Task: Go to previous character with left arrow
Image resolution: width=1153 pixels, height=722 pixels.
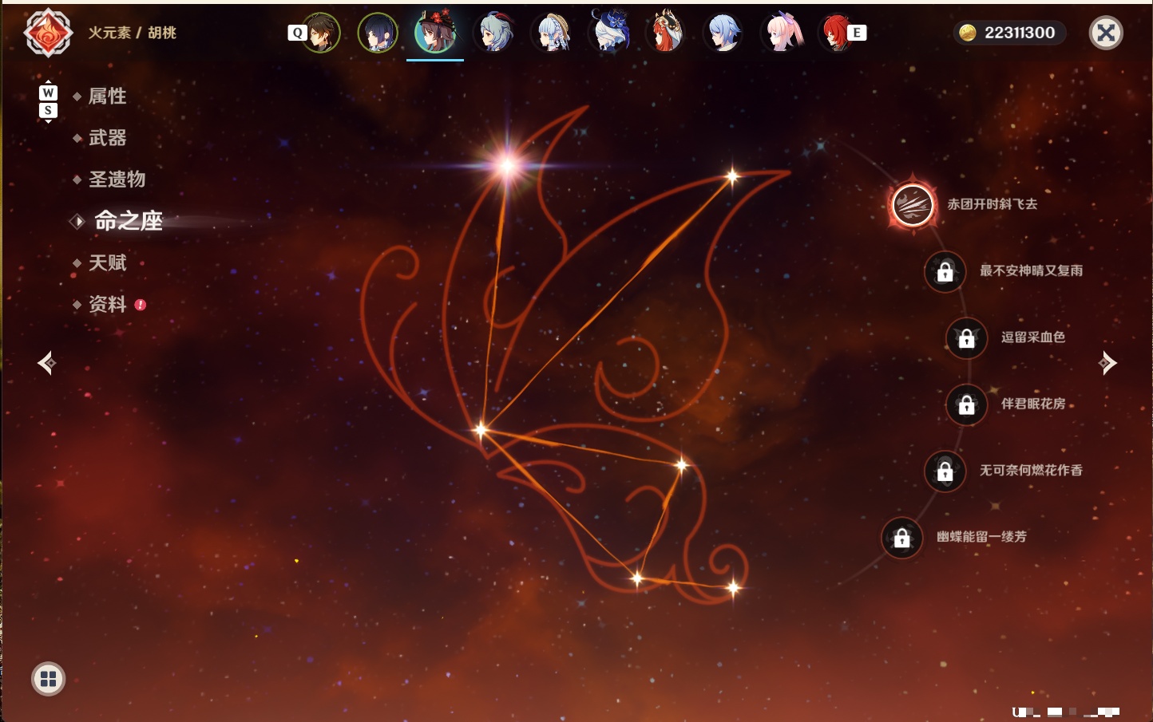Action: point(47,363)
